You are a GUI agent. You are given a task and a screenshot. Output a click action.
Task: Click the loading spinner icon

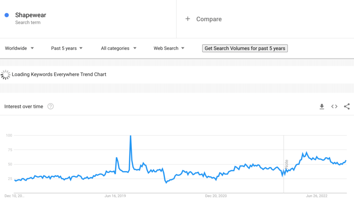tap(6, 75)
